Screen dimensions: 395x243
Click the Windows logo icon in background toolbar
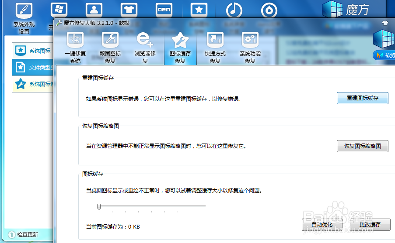click(59, 10)
